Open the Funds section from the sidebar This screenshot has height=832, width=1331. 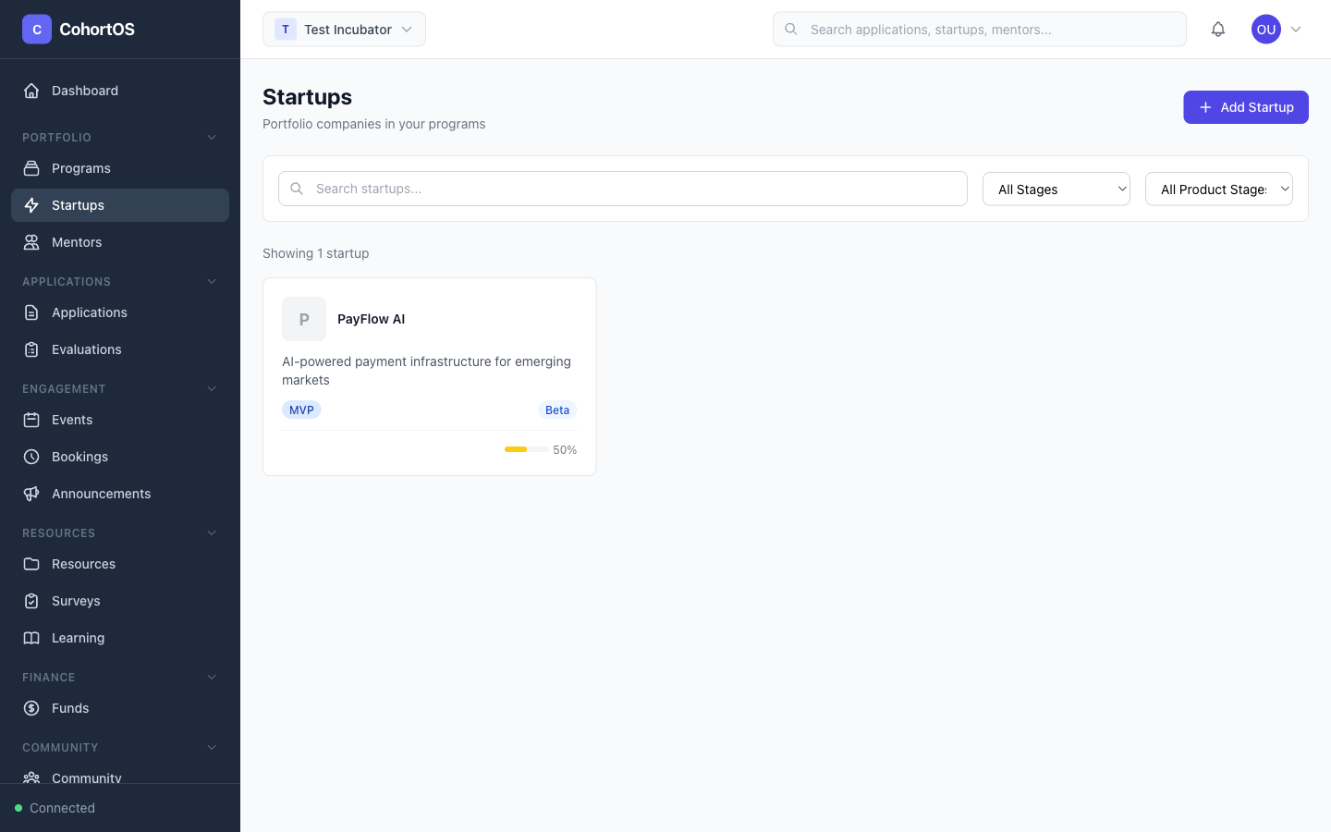pos(70,708)
